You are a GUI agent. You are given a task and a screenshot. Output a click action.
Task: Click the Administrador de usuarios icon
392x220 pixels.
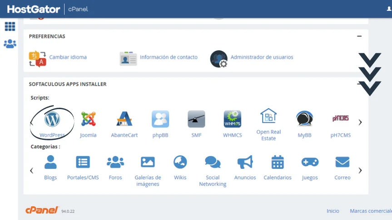(x=219, y=59)
